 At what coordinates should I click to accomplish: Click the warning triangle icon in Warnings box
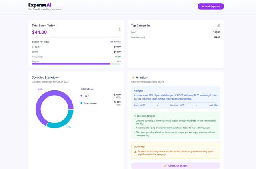(135, 152)
